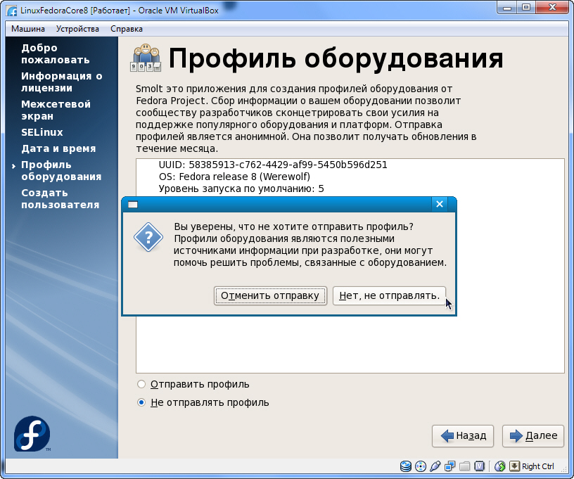Click 'Дата и время' sidebar step
Screen dimensions: 574x479
(x=58, y=148)
